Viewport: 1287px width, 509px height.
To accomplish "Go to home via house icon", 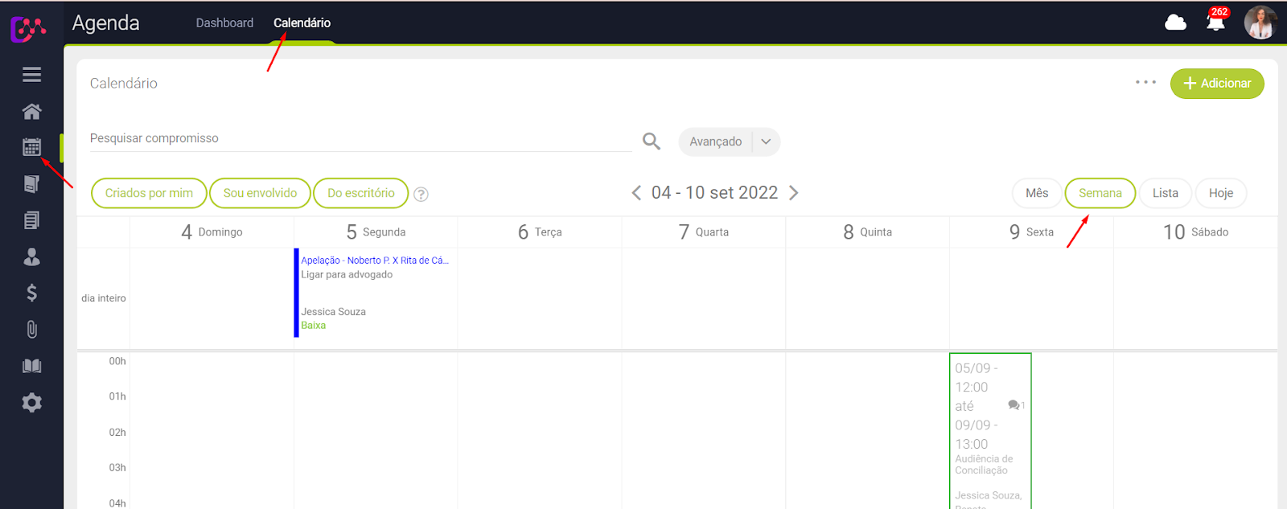I will [31, 111].
